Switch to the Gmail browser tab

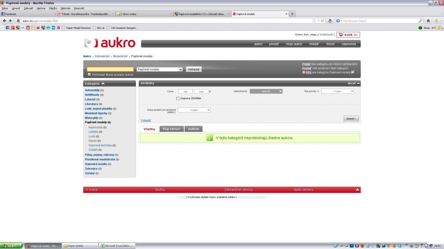[x=87, y=14]
